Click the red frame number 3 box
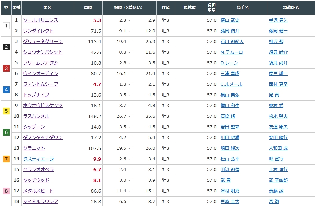316x206 pixels. [x=6, y=68]
